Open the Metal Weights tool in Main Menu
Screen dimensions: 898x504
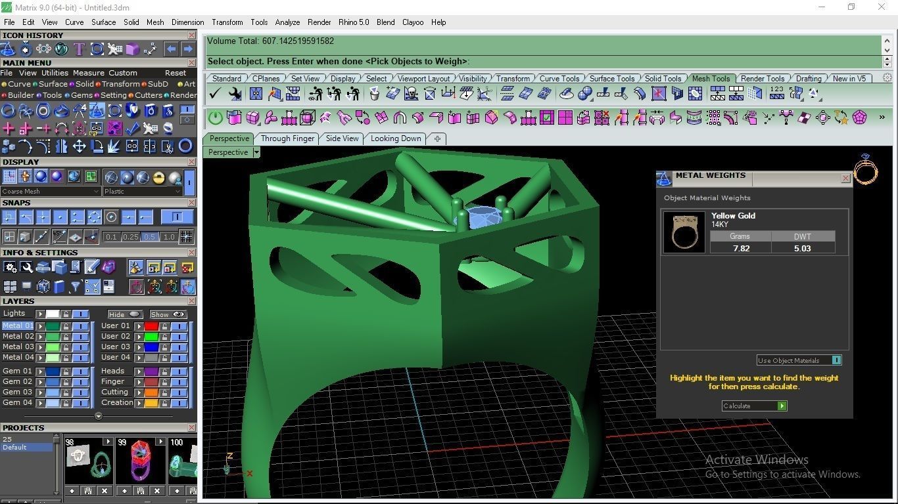97,110
